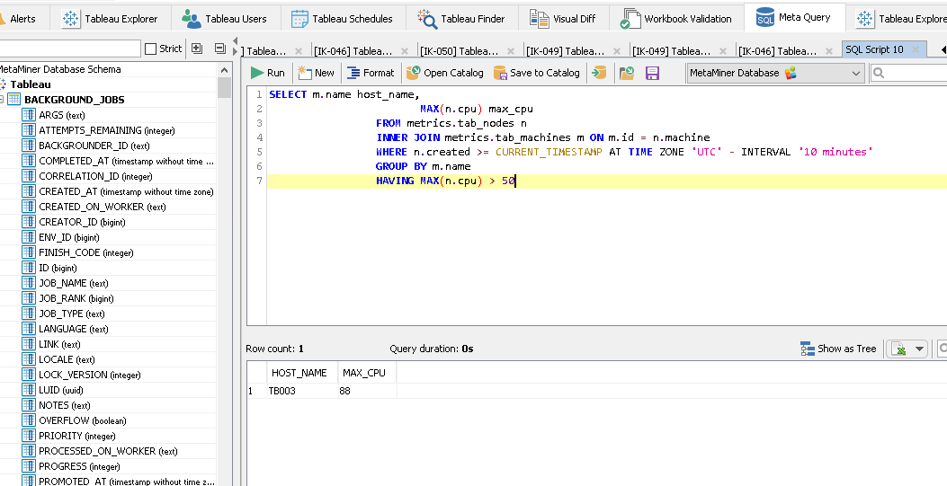947x486 pixels.
Task: Select the ARGS (text) column
Action: 61,115
